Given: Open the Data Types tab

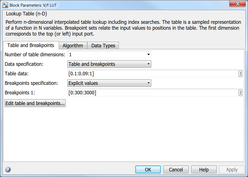Looking at the screenshot, I should [x=103, y=46].
